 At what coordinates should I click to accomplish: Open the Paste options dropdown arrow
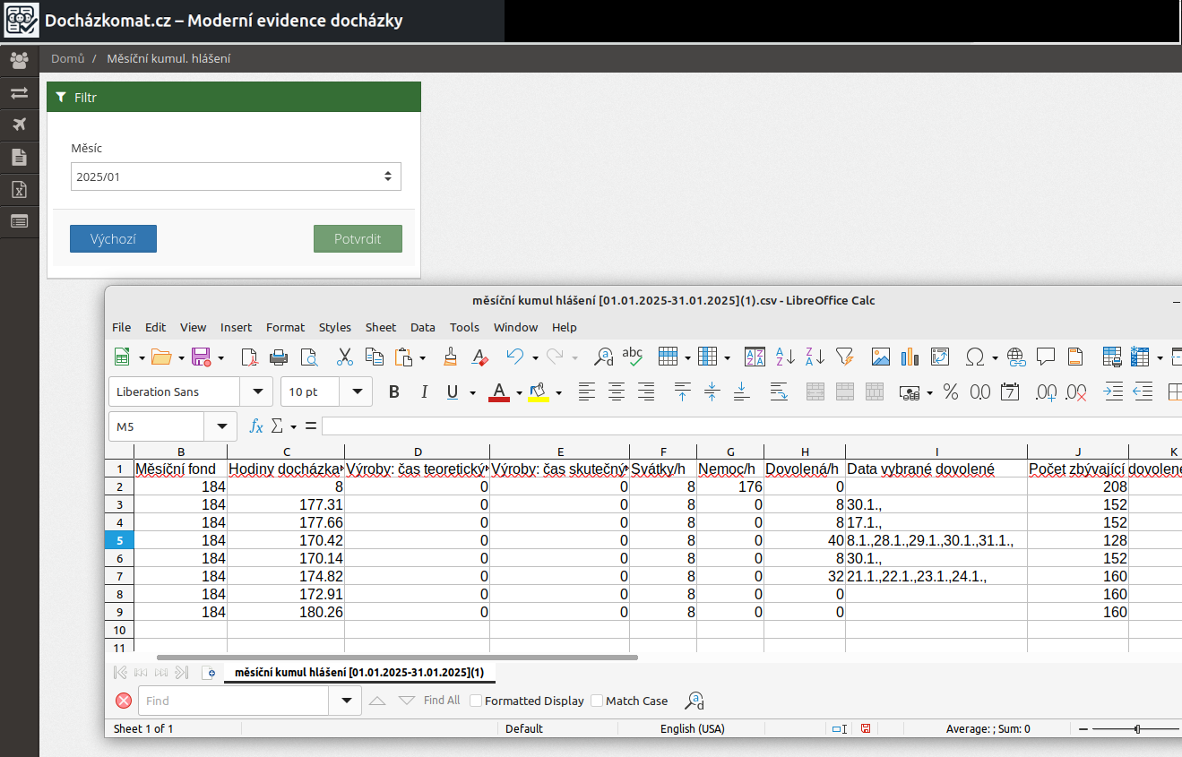423,358
